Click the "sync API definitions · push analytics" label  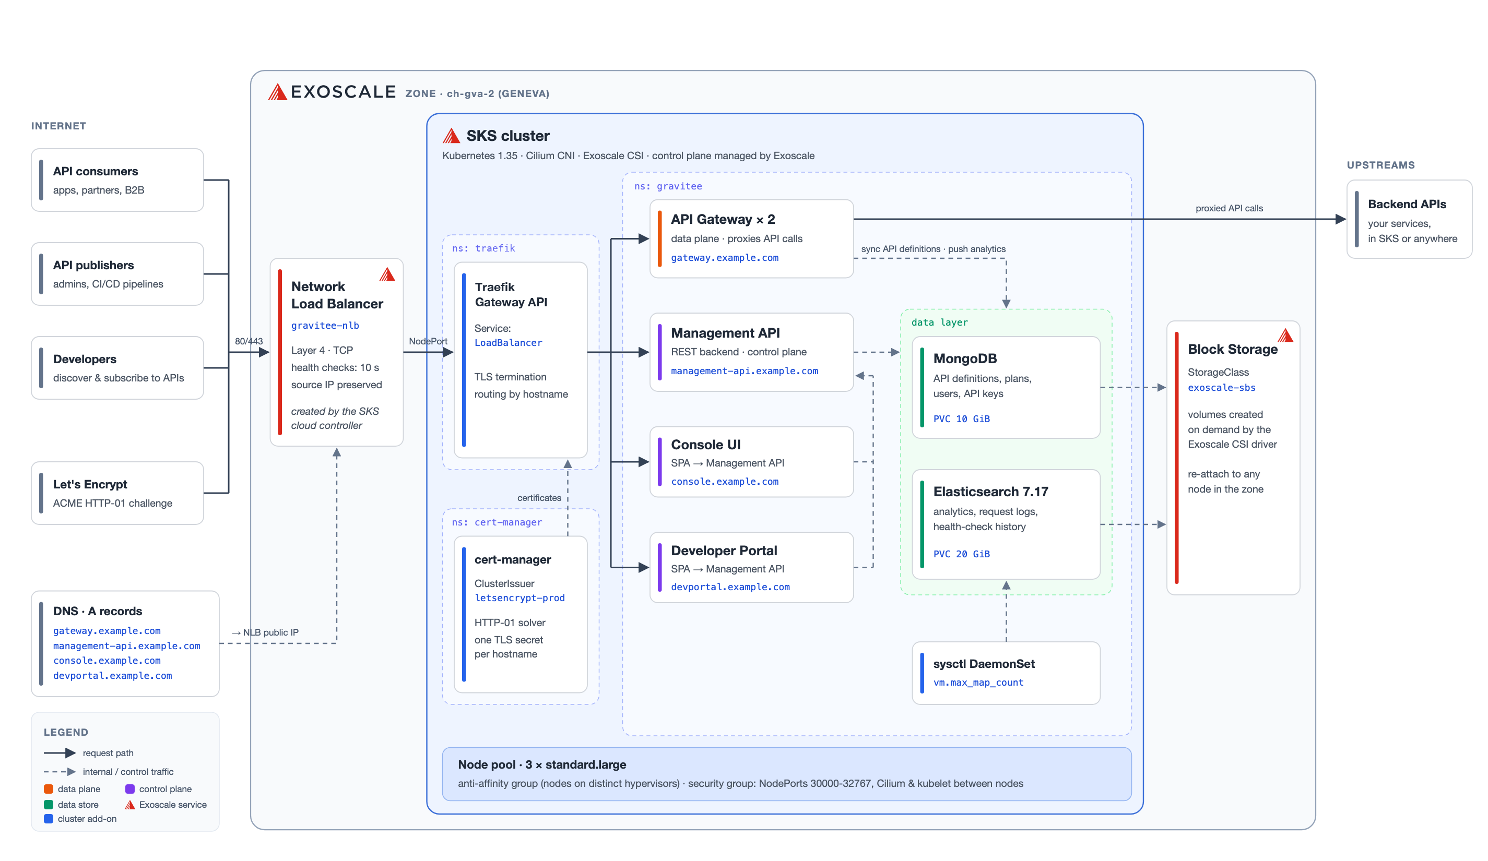(933, 249)
